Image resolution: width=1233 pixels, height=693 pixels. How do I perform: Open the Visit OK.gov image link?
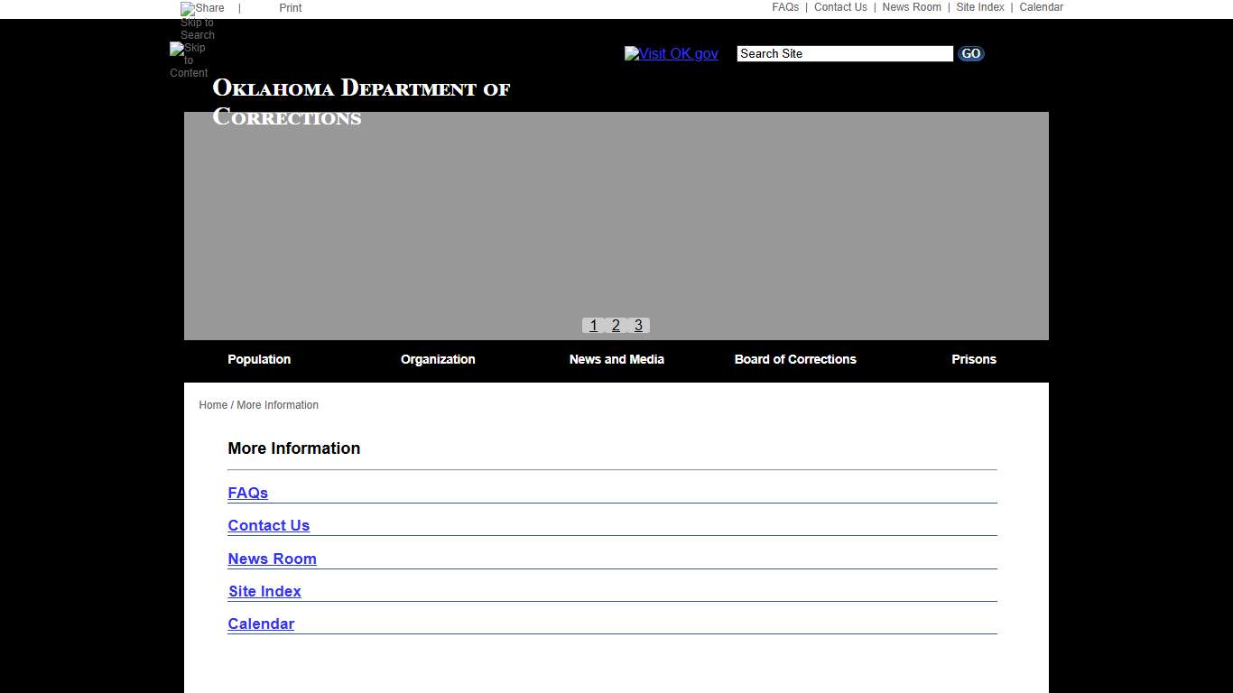click(671, 54)
